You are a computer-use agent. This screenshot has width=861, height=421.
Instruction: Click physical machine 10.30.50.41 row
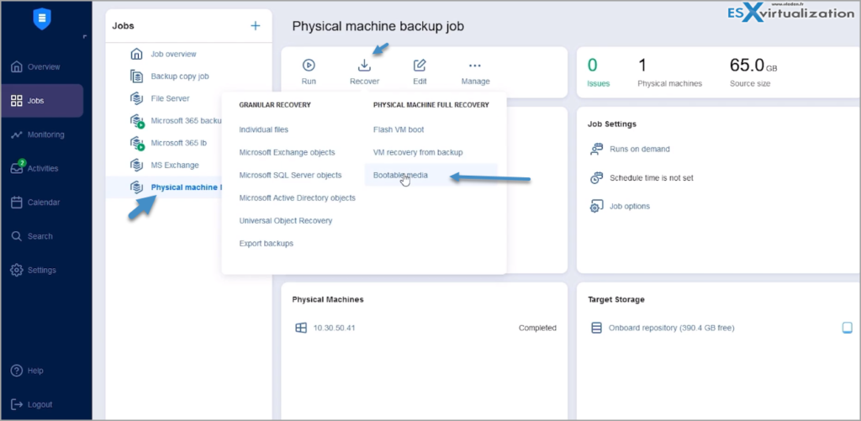(x=334, y=328)
